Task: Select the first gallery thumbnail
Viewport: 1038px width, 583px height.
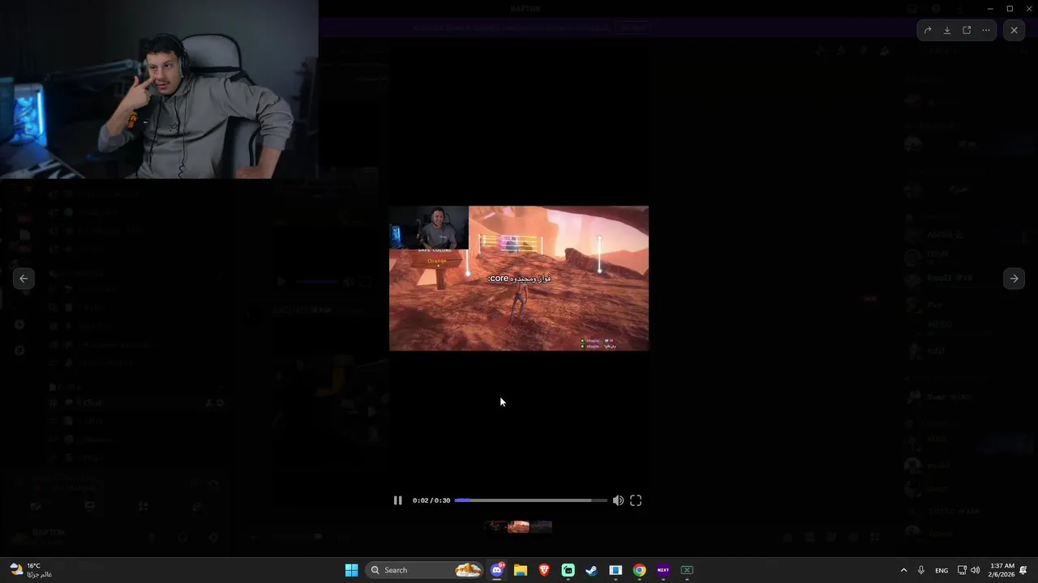Action: point(496,526)
